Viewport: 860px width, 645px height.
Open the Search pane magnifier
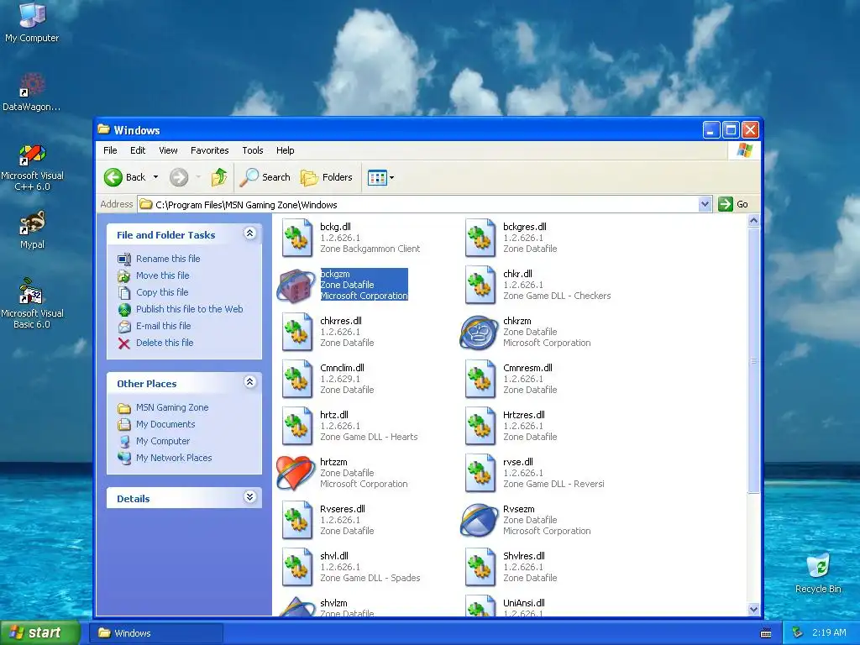tap(249, 177)
